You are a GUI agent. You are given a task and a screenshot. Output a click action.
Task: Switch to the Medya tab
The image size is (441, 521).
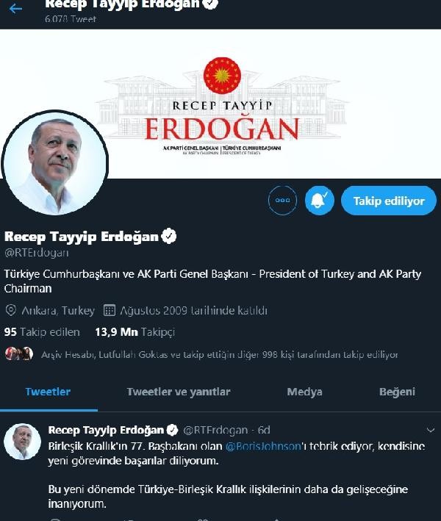click(304, 392)
